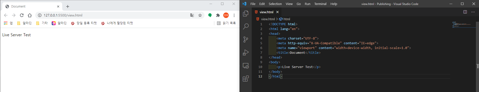
Task: Open the Run menu
Action: click(x=307, y=4)
